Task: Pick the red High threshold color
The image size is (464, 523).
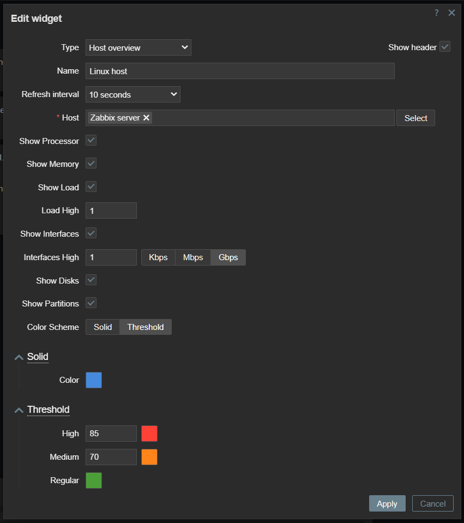Action: click(149, 434)
